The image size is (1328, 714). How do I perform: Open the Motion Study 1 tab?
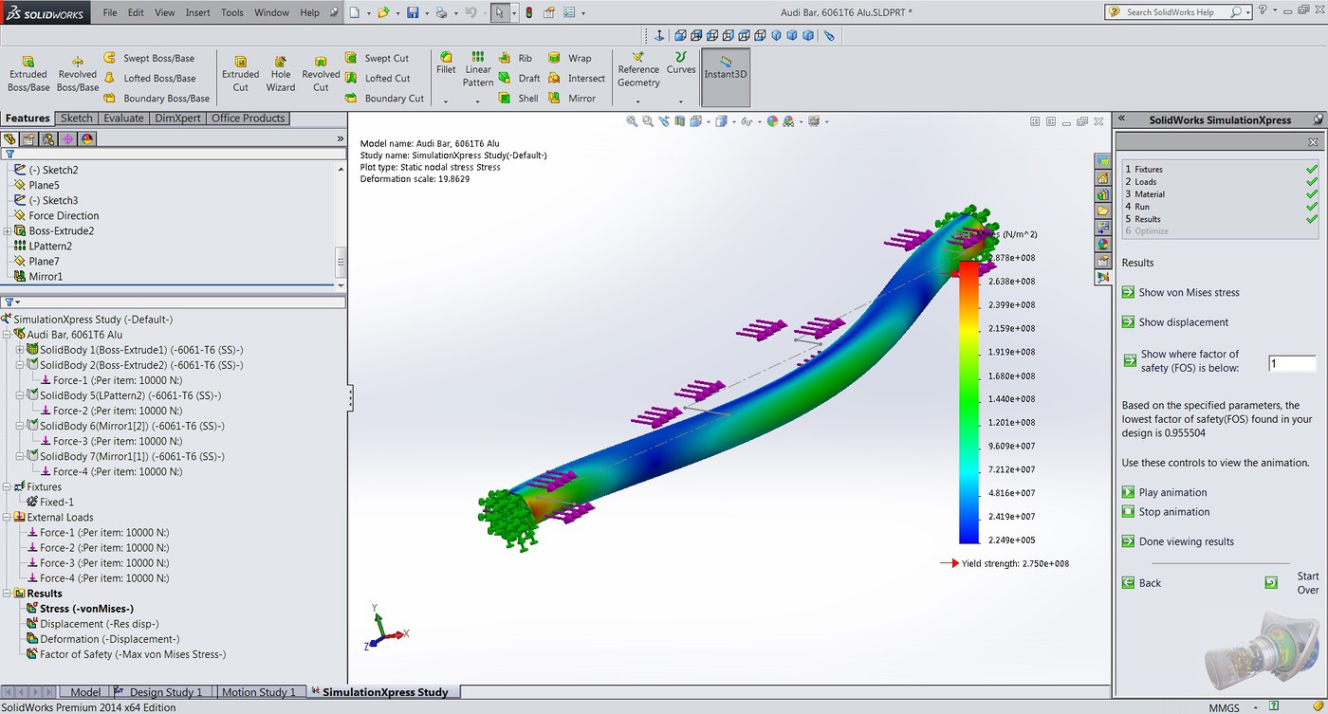[258, 692]
